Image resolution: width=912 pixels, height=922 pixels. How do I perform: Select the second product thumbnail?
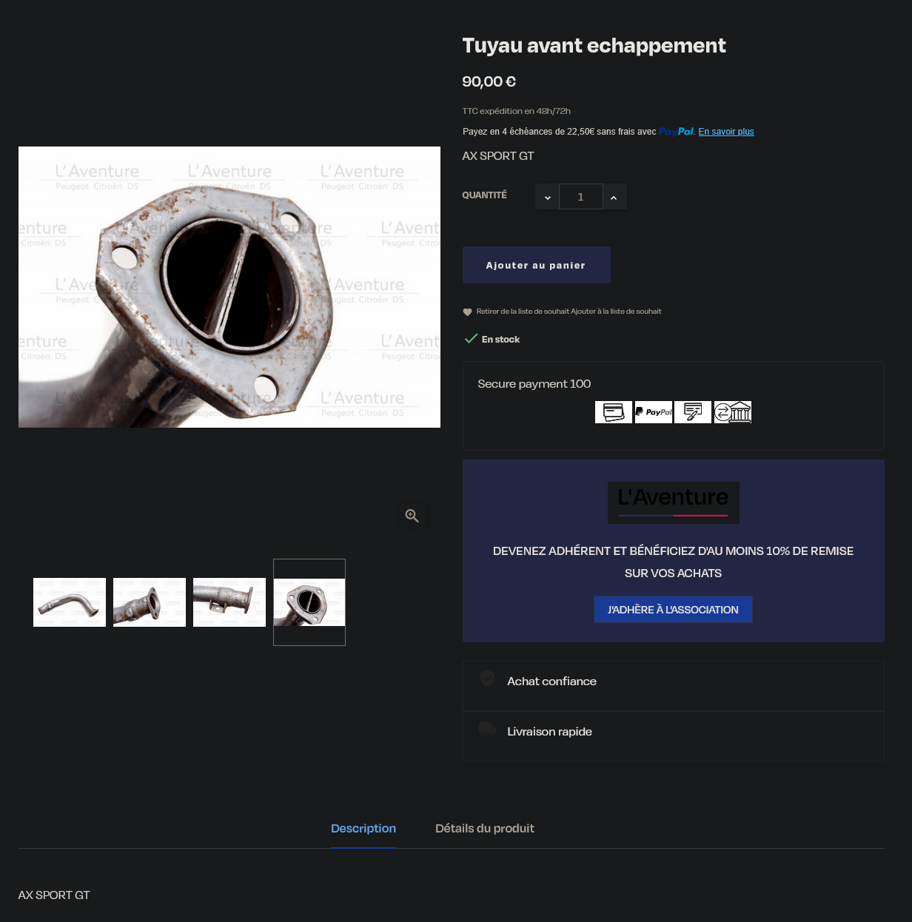150,602
